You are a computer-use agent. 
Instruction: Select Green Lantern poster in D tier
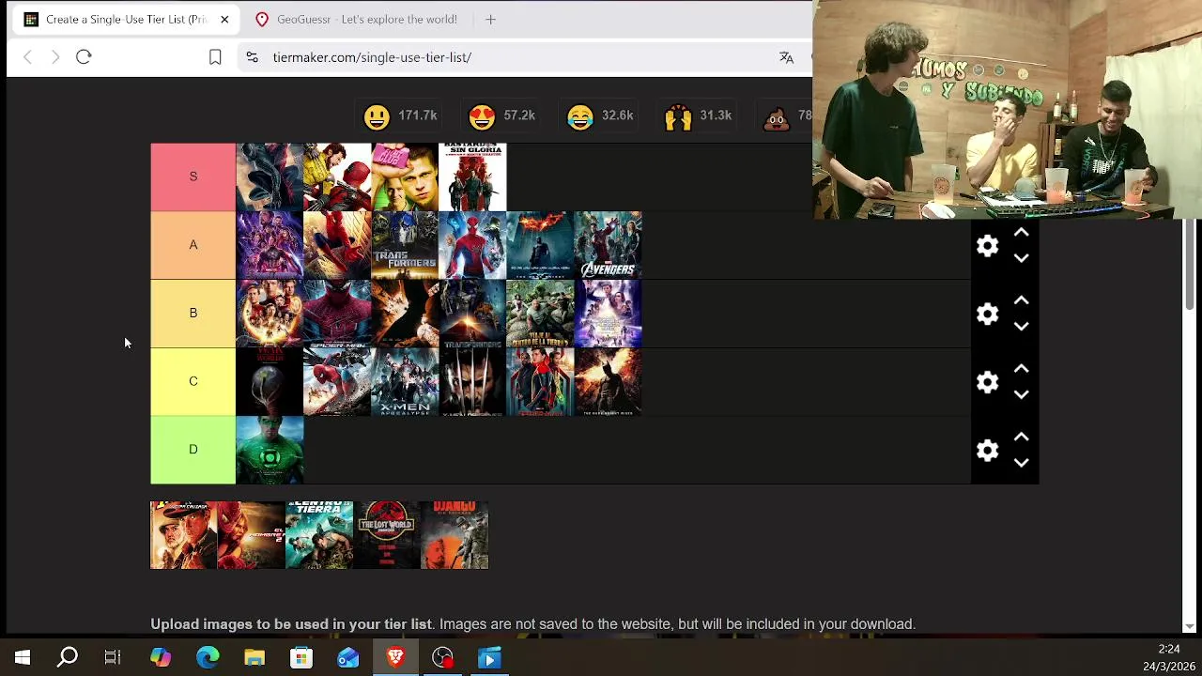tap(270, 451)
